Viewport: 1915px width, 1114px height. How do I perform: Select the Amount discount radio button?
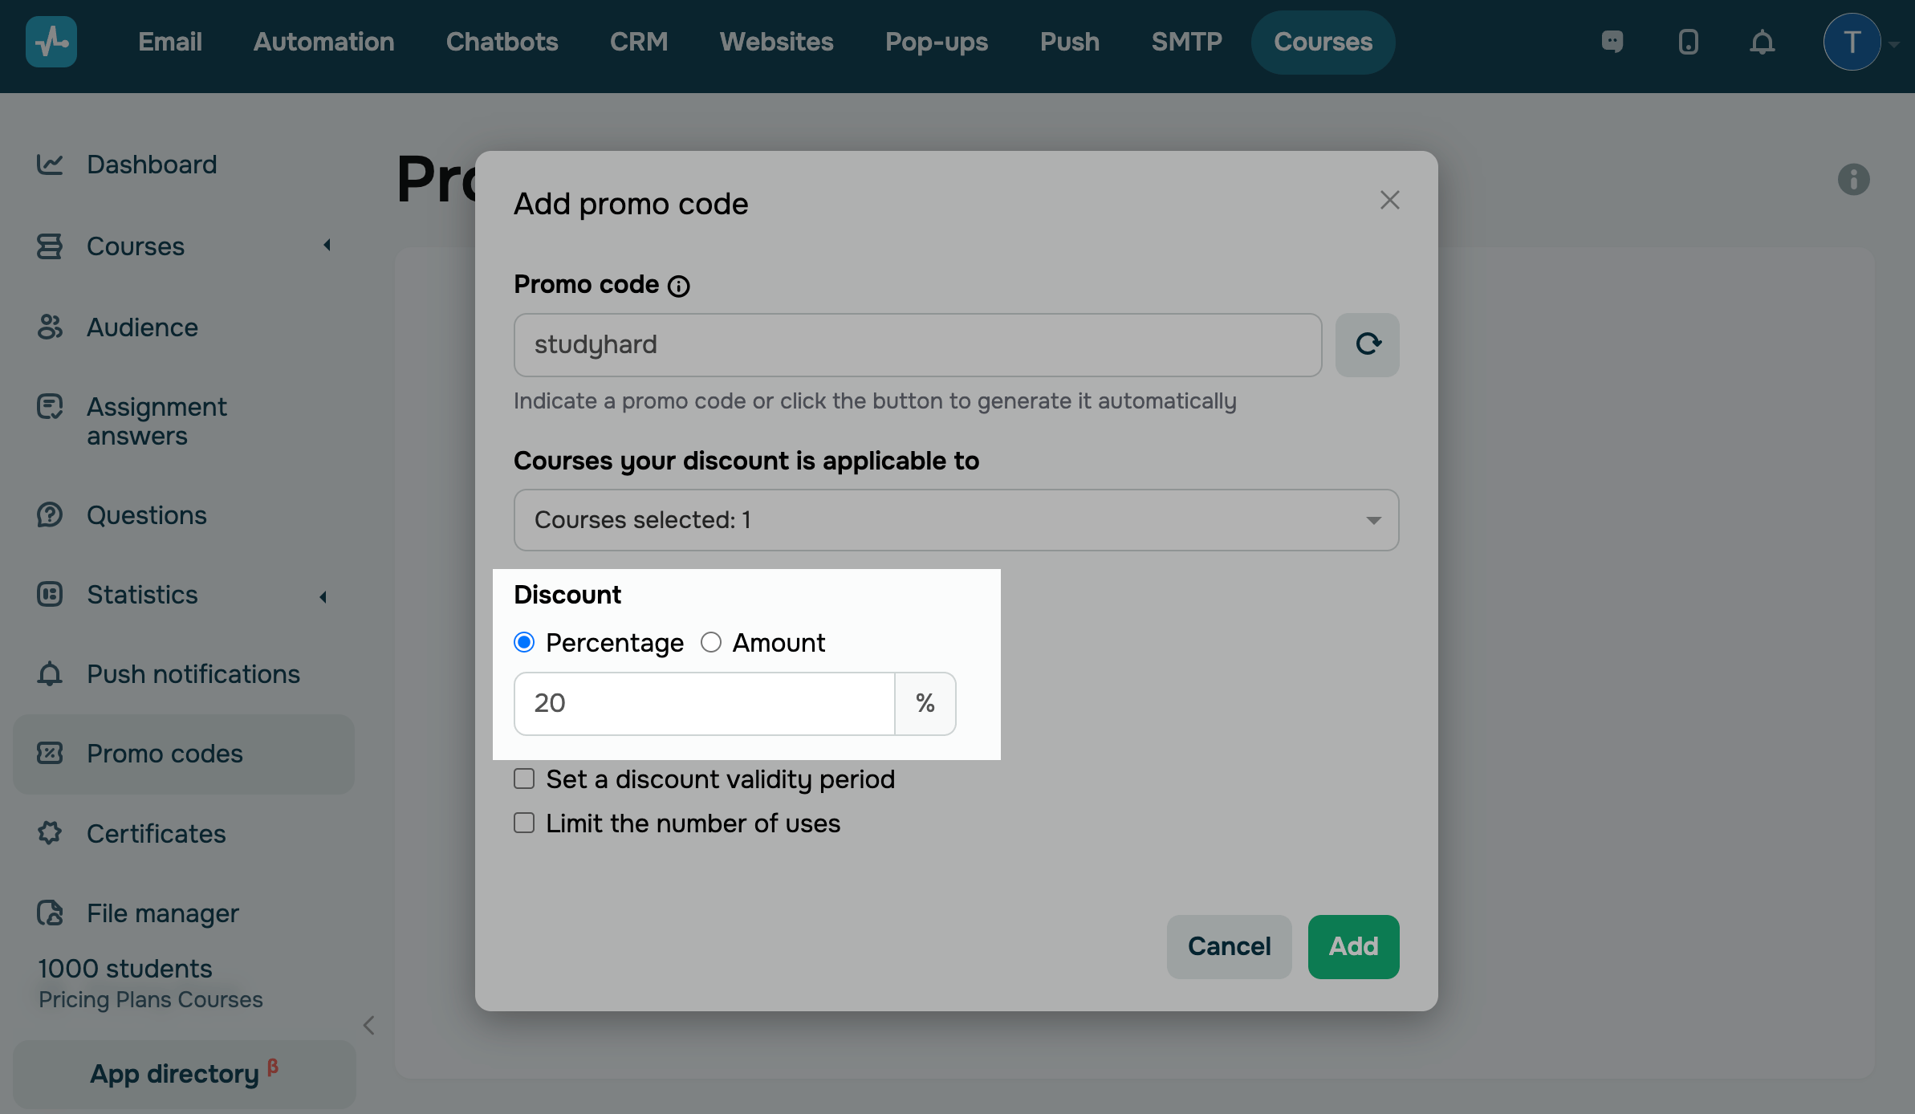click(711, 642)
